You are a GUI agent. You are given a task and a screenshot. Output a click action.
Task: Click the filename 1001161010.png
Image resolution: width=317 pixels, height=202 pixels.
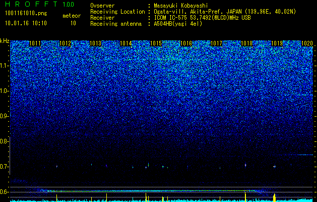click(x=26, y=14)
